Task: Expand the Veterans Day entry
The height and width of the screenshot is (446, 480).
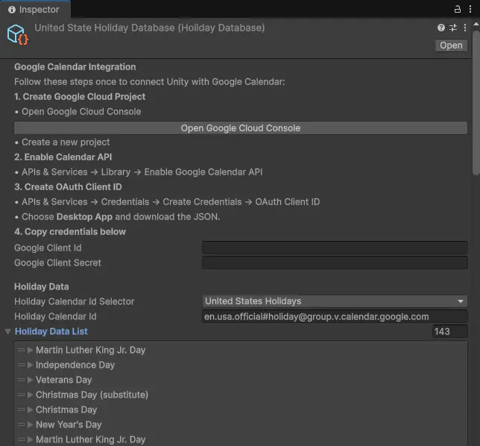Action: coord(30,380)
